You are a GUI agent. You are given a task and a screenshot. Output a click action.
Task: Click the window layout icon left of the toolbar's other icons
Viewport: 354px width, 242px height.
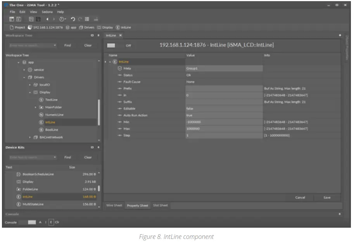[x=12, y=19]
